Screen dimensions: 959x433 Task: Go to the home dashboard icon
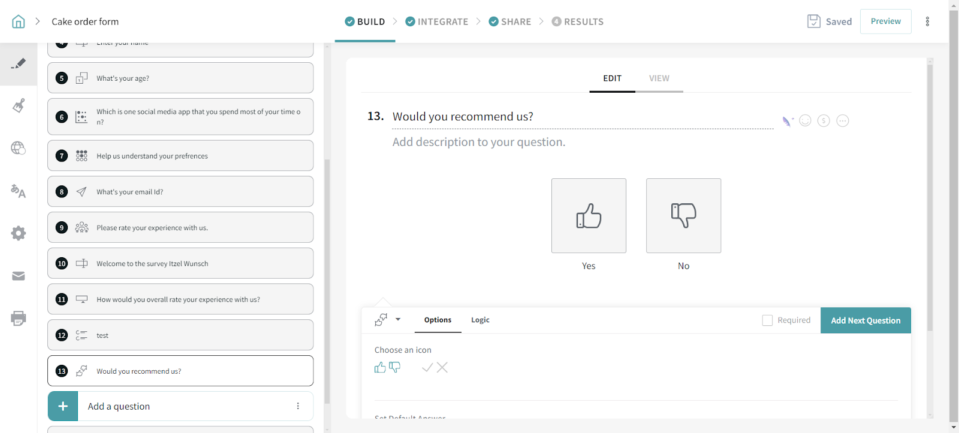pos(19,22)
